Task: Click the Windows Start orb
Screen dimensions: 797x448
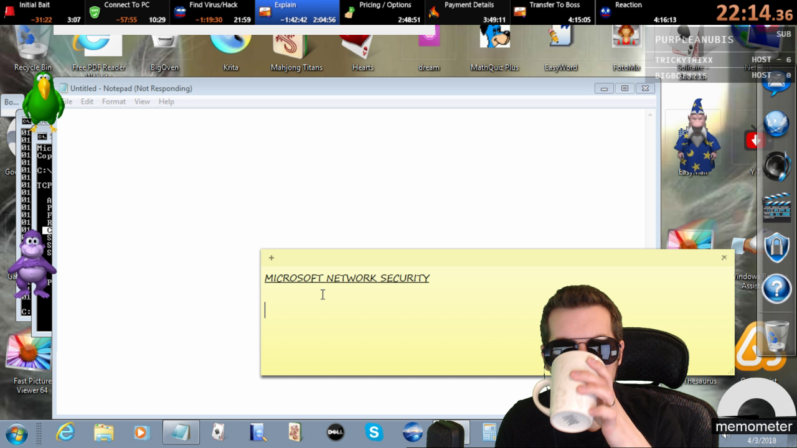Action: (x=16, y=432)
